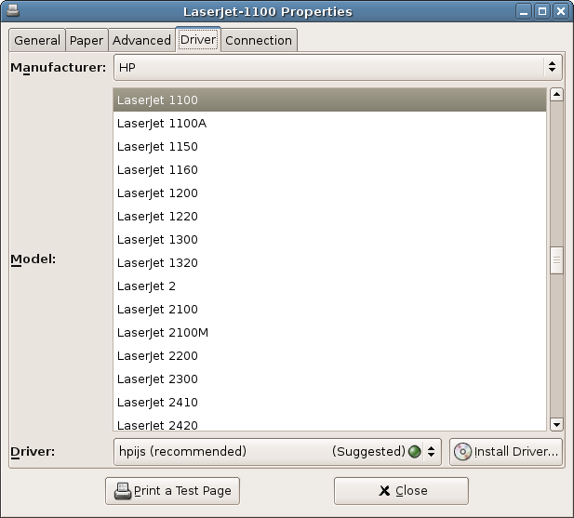
Task: Go to the Connection tab
Action: tap(259, 40)
